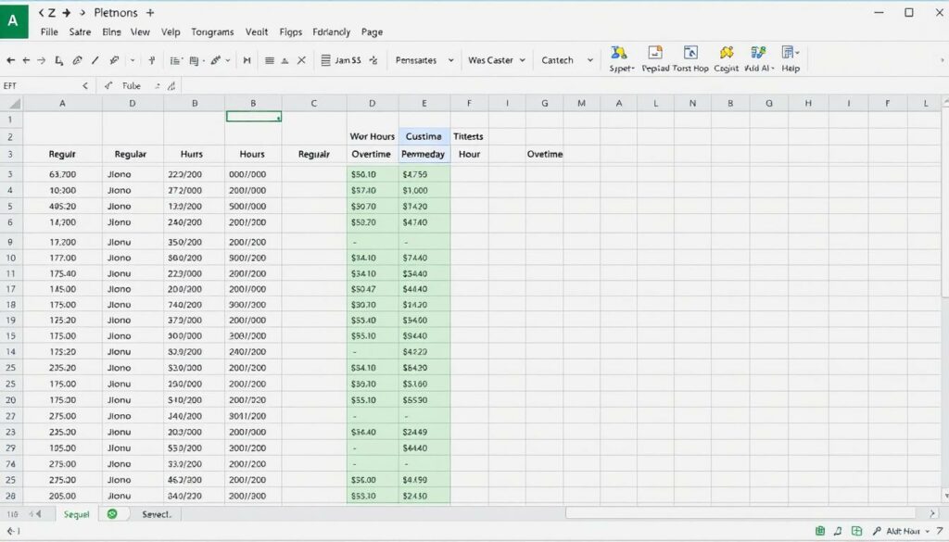Switch to the Sevect. sheet tab
The height and width of the screenshot is (542, 949).
(157, 514)
